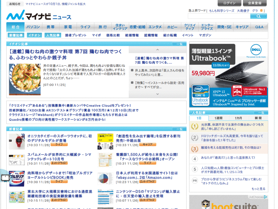This screenshot has width=278, height=209.
Task: Open the yellow book cover thumbnail
Action: pyautogui.click(x=105, y=141)
